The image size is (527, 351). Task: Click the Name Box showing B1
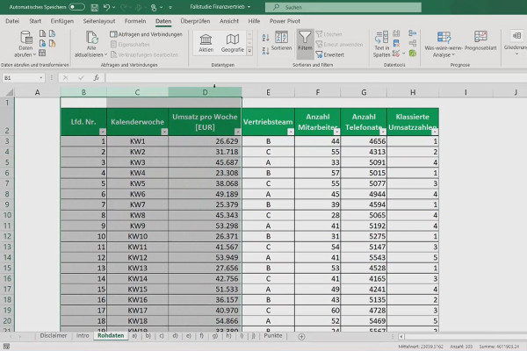pyautogui.click(x=23, y=78)
